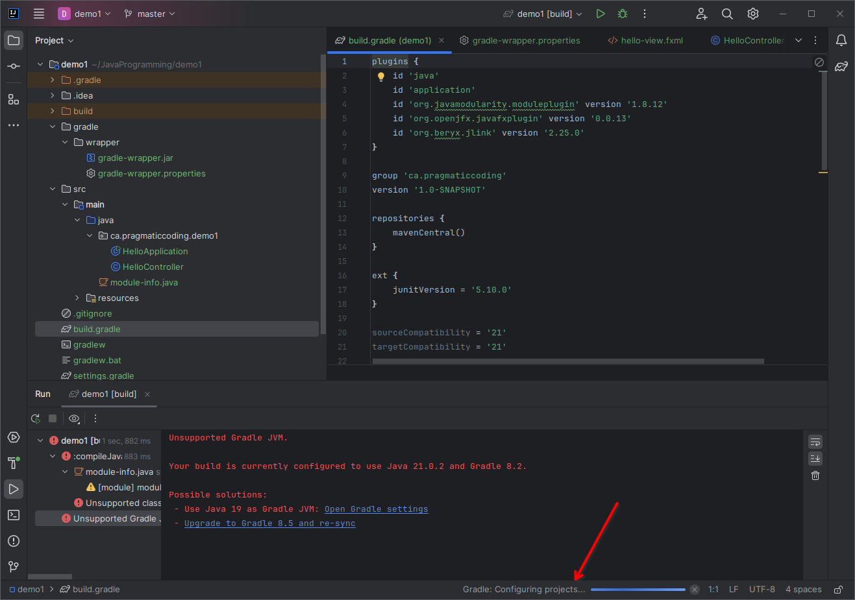Screen dimensions: 855x600
Task: Open the Build hammer tool window
Action: (14, 463)
